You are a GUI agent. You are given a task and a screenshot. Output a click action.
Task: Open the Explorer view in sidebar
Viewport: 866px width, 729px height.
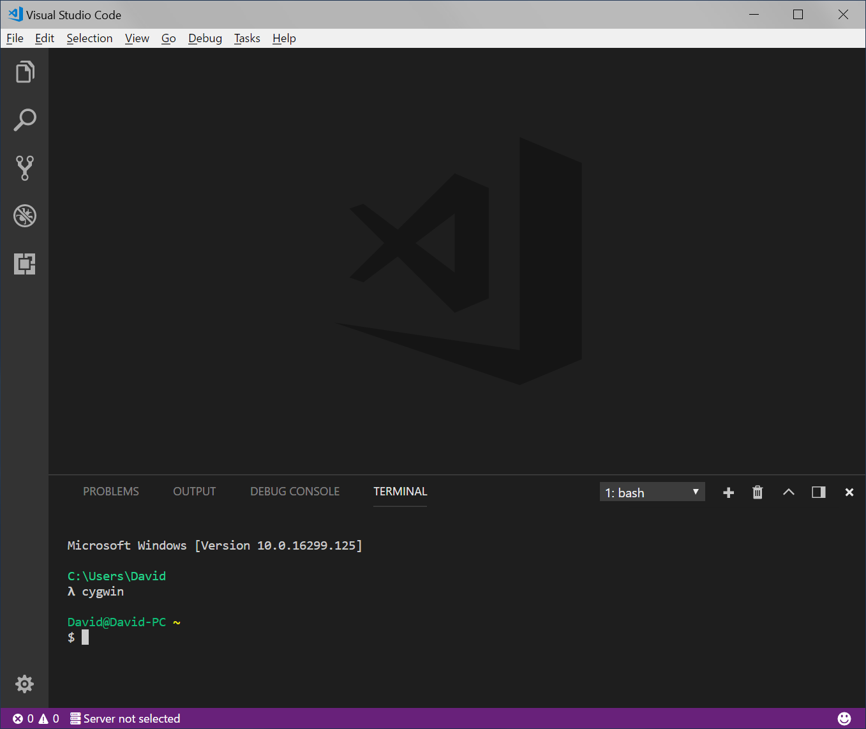pyautogui.click(x=24, y=72)
